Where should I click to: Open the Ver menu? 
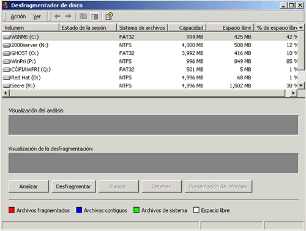(x=37, y=16)
